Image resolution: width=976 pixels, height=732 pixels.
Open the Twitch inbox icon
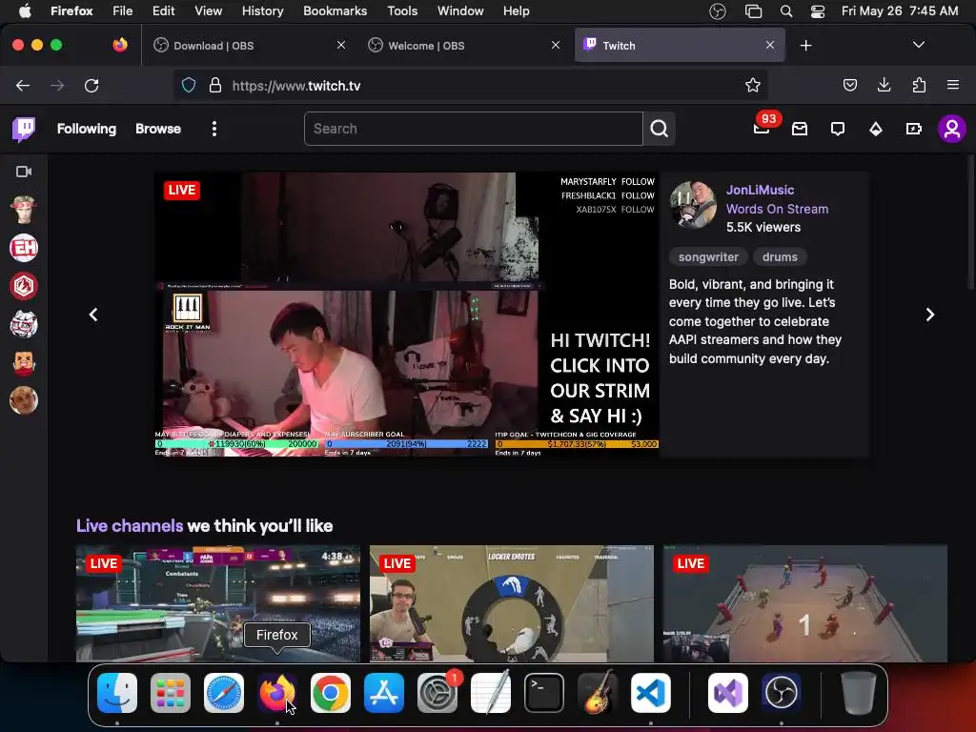click(x=800, y=129)
